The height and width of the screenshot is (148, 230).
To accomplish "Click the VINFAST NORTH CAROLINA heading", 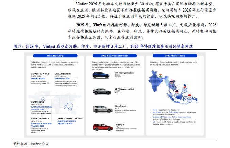I will pyautogui.click(x=70, y=119).
